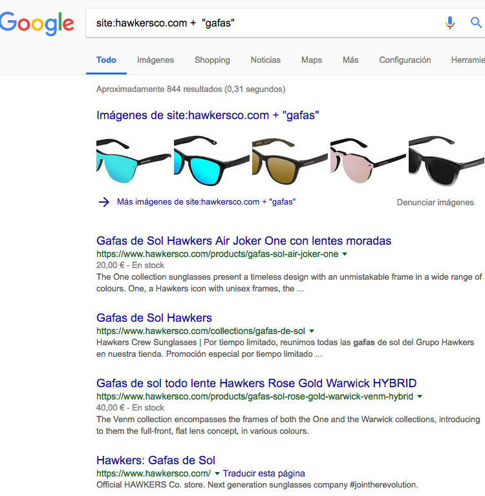Expand dropdown arrow beside rose-gold-warwick-venm-hybrid URL
Viewport: 485px width, 496px height.
point(420,396)
